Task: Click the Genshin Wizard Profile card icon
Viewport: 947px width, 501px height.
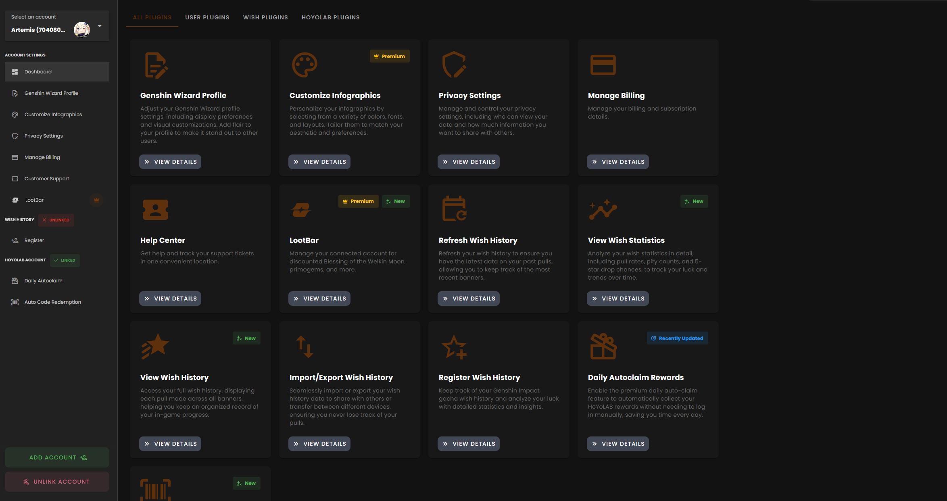Action: coord(156,65)
